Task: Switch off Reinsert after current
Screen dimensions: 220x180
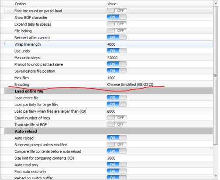Action: click(117, 37)
